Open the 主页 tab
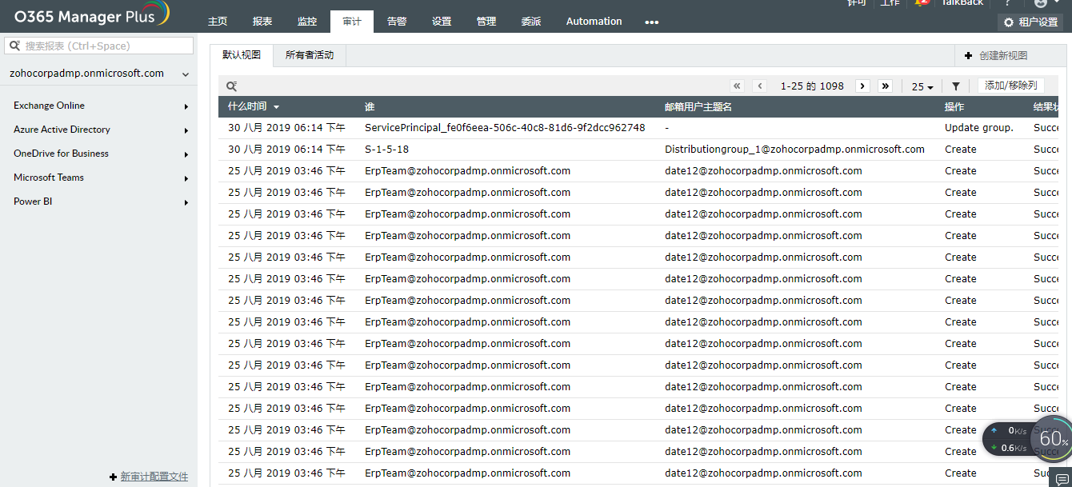The height and width of the screenshot is (487, 1072). tap(218, 22)
